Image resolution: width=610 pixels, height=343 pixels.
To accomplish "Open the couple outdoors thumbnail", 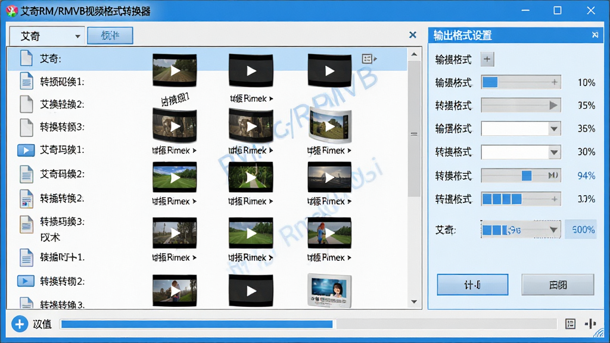I will 175,291.
